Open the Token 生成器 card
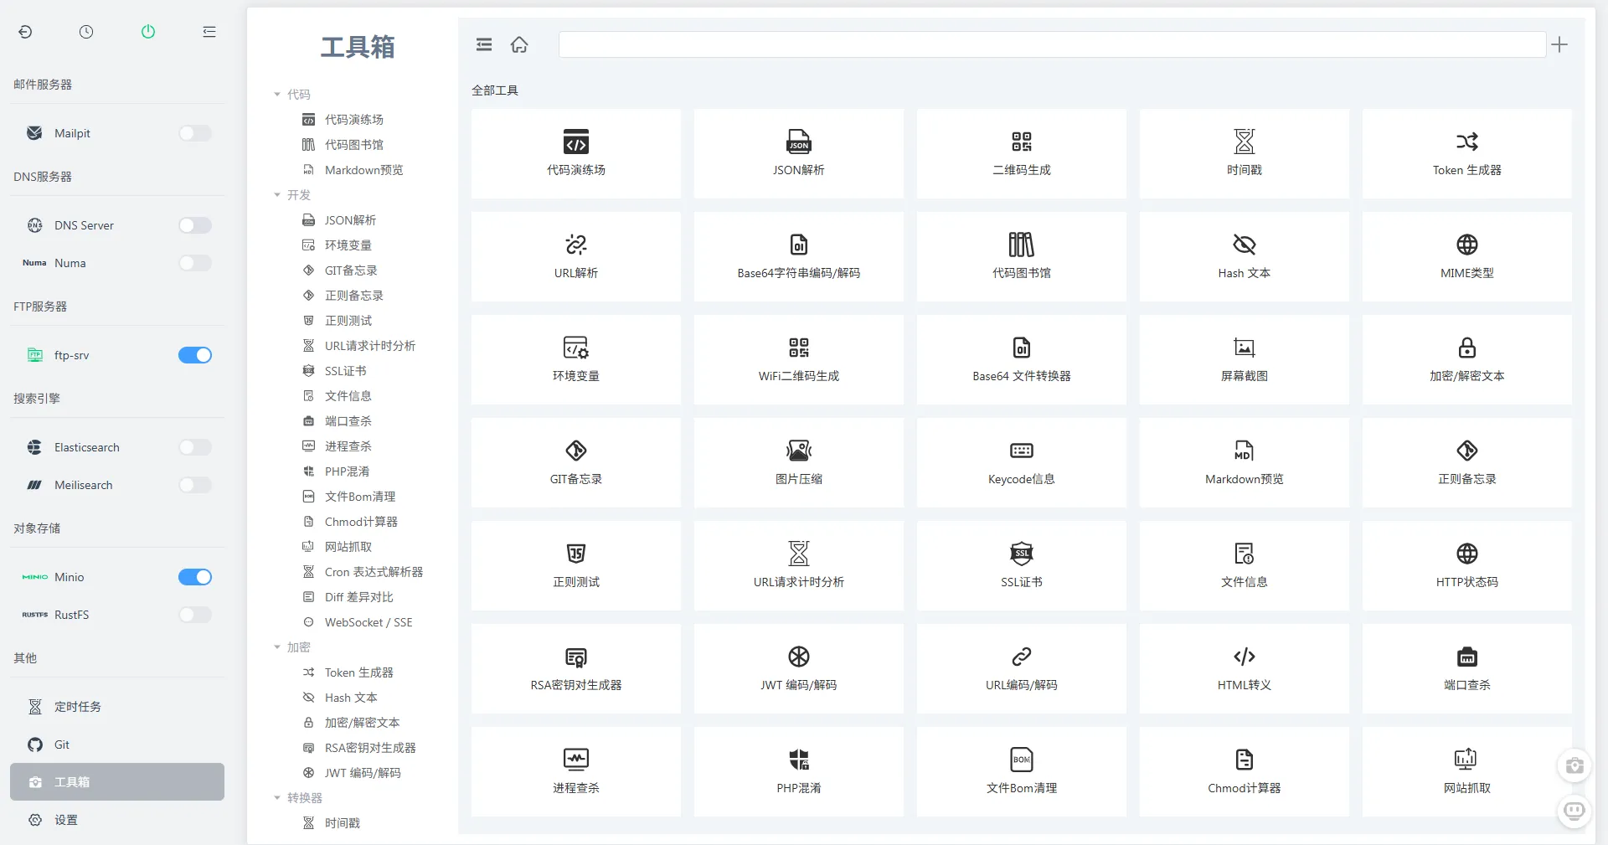Viewport: 1608px width, 845px height. click(1467, 153)
